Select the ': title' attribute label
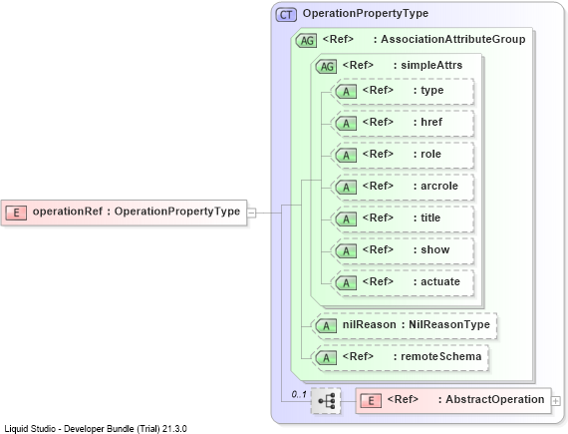This screenshot has width=568, height=434. (x=427, y=217)
